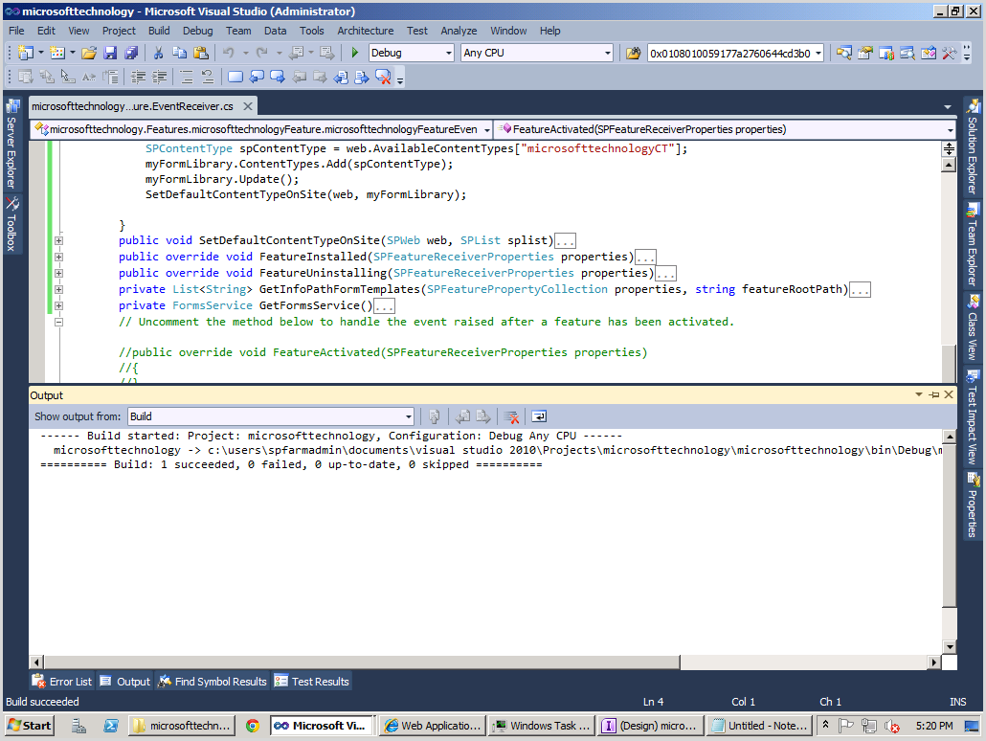Click the Add New Item toolbar icon
Screen dimensions: 986x741
(57, 54)
